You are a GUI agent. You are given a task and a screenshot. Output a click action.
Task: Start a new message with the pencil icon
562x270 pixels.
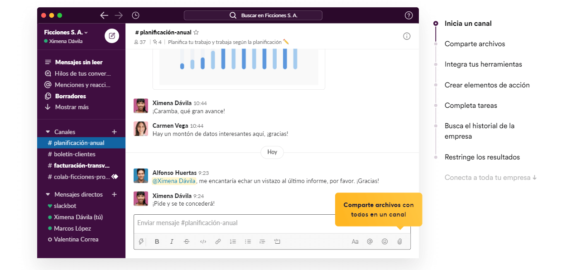point(112,36)
